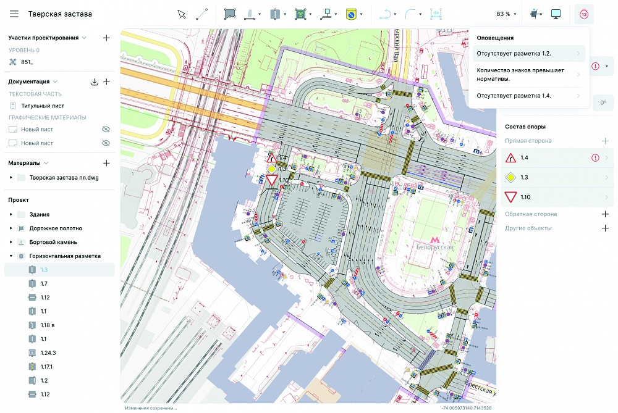Expand the Здания tree node
The width and height of the screenshot is (618, 413).
(11, 215)
